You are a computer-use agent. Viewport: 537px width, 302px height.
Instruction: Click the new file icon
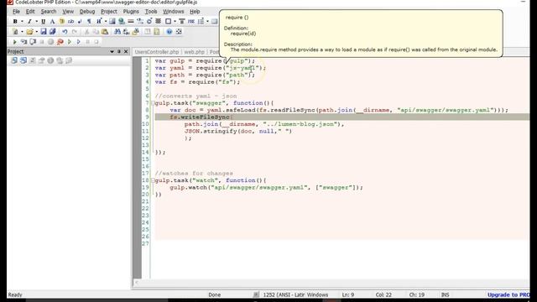pos(15,32)
